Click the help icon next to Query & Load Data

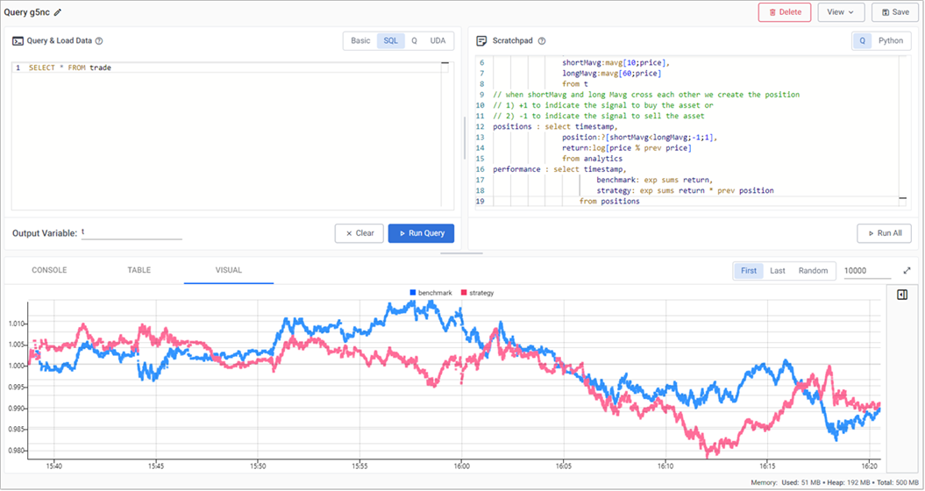tap(99, 41)
